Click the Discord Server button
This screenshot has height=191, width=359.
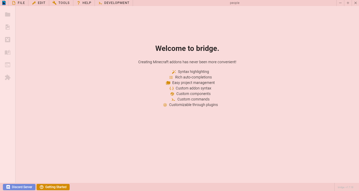pyautogui.click(x=19, y=187)
